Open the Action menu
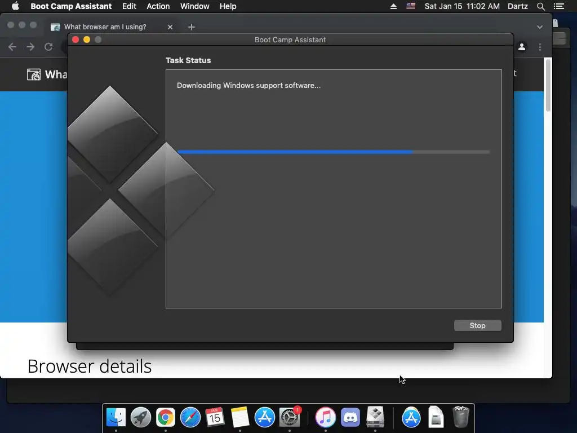 coord(158,6)
